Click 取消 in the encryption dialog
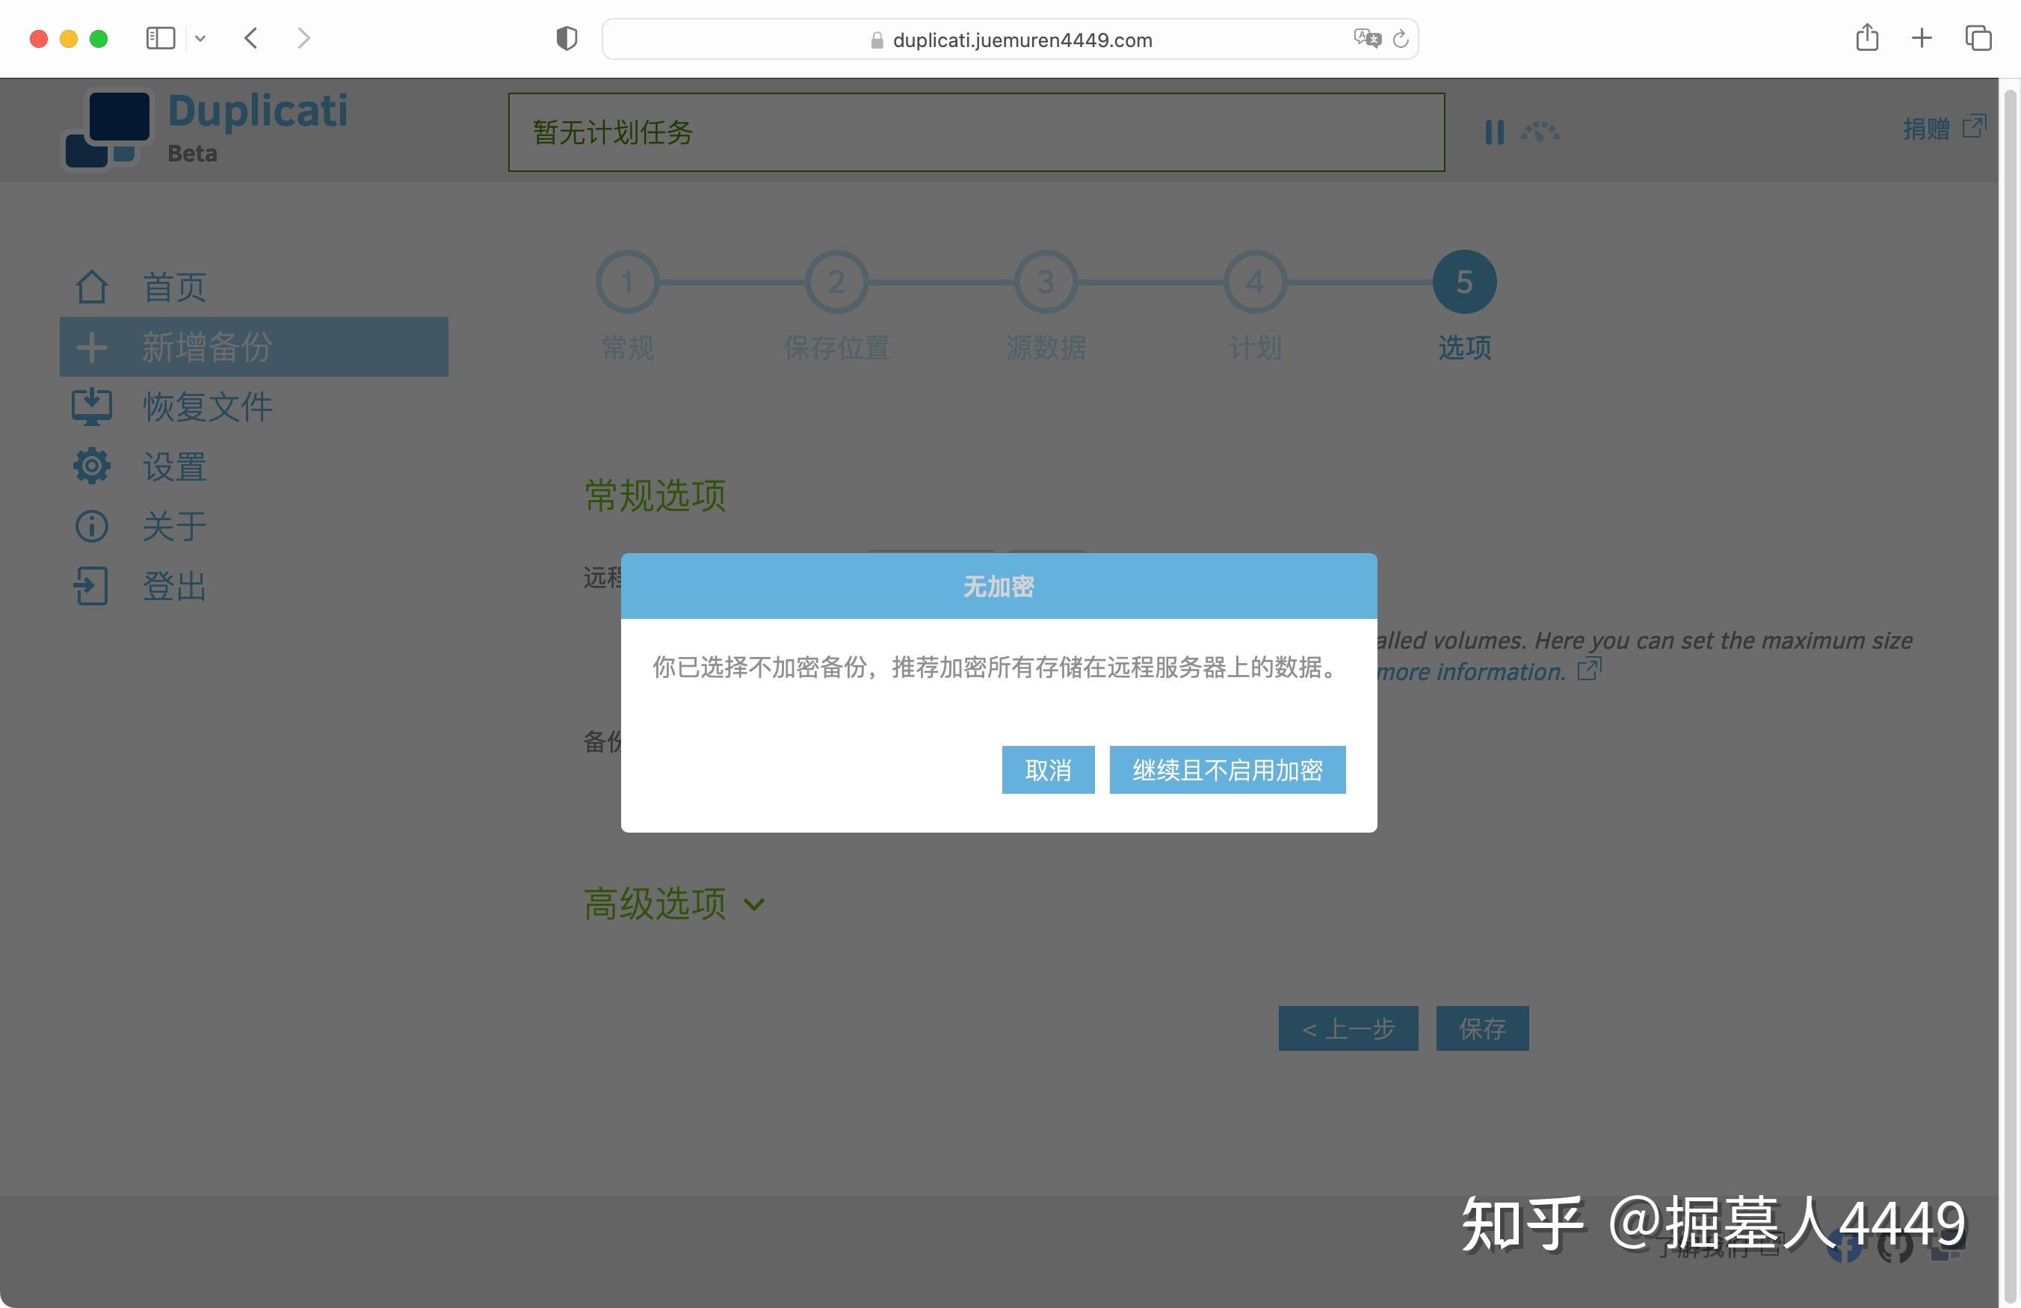 click(1047, 770)
